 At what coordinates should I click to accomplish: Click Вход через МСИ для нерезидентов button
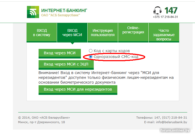click(78, 90)
